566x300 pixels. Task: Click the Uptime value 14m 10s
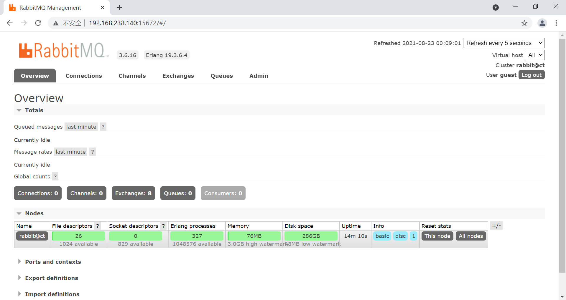(x=356, y=236)
